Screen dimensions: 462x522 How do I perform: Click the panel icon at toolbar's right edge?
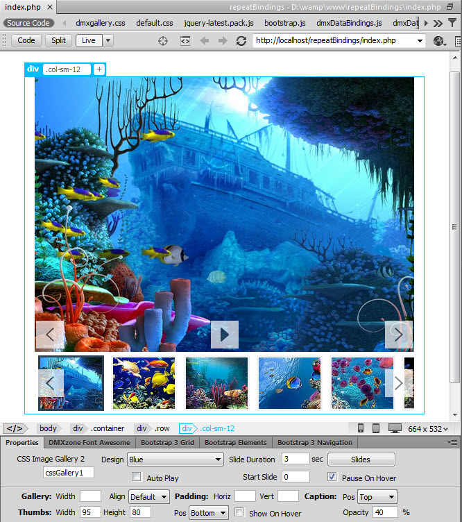pos(459,41)
